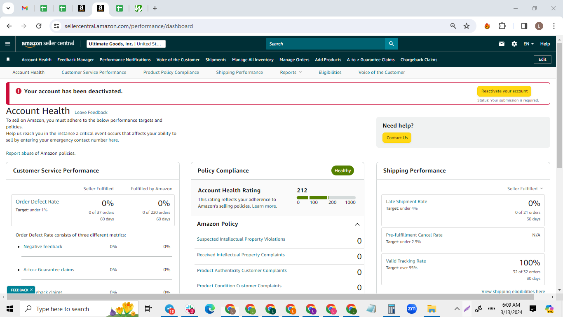The image size is (563, 317).
Task: Open a new browser tab with plus
Action: (155, 8)
